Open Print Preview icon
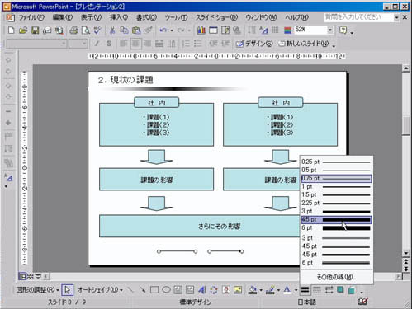 pyautogui.click(x=86, y=30)
